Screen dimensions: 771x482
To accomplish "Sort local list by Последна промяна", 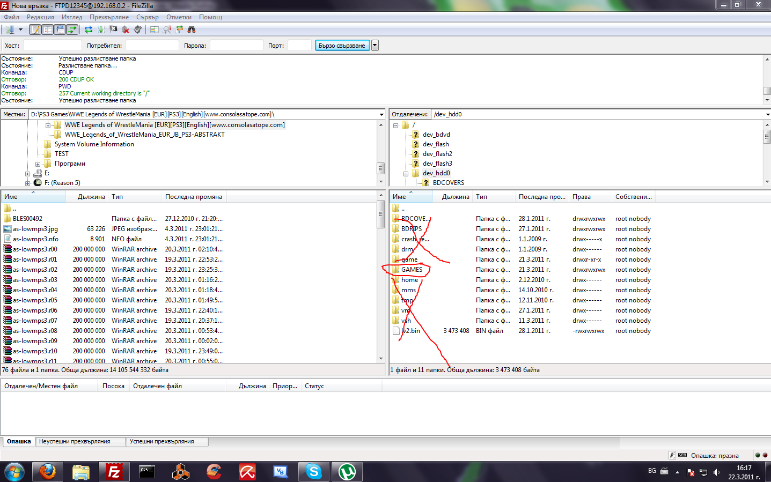I will [x=194, y=197].
